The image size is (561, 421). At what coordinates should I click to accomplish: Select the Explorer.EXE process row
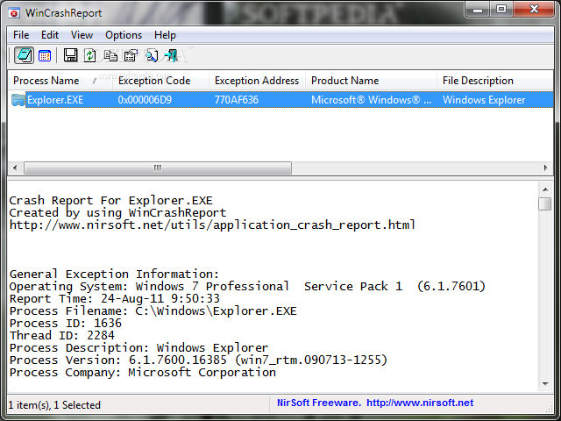pyautogui.click(x=280, y=100)
